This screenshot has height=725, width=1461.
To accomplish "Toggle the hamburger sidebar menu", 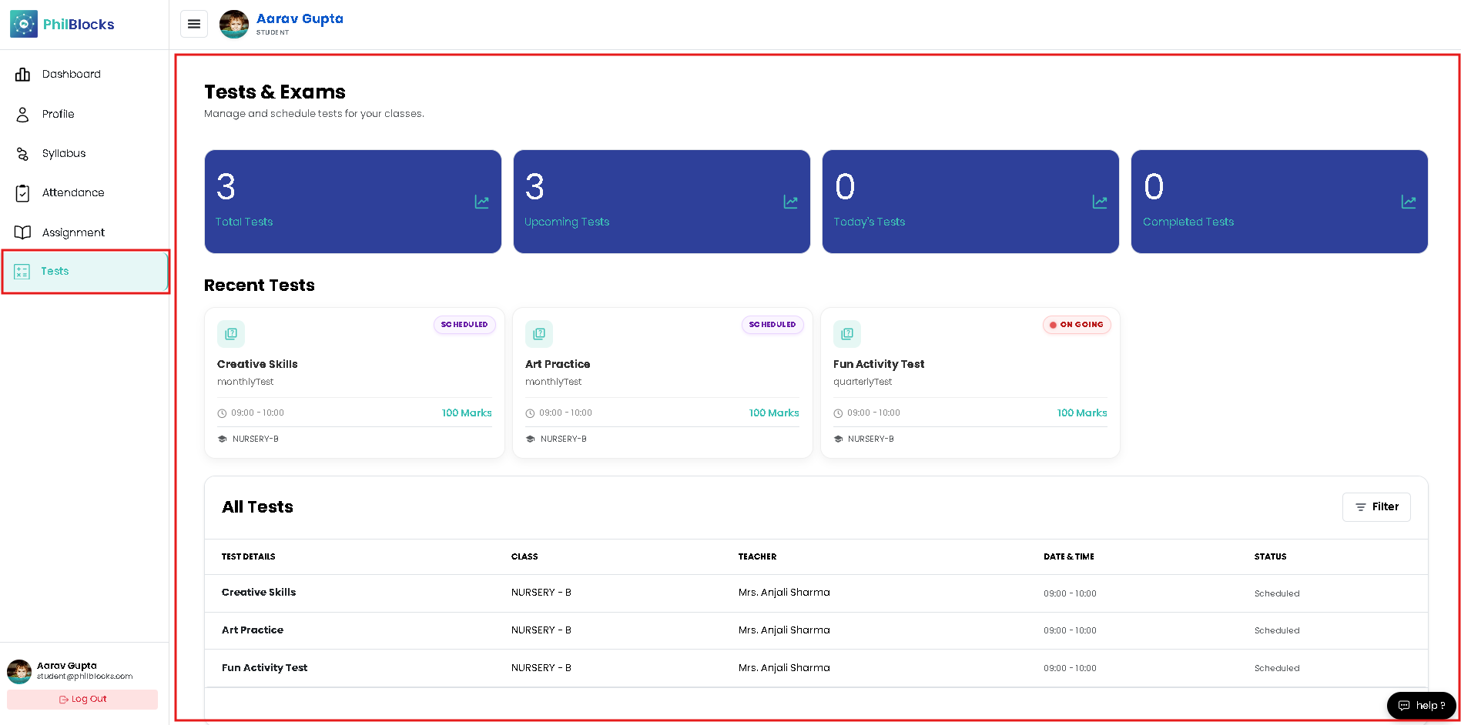I will [194, 24].
